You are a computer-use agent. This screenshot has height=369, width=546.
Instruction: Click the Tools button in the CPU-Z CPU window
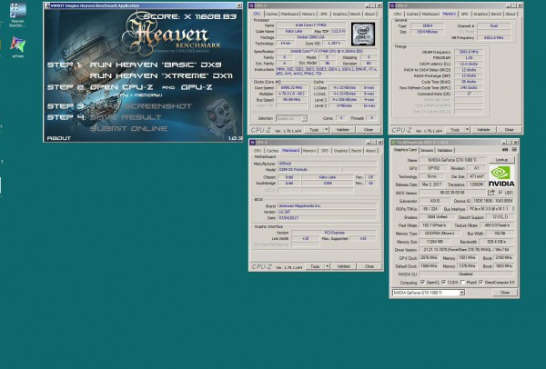314,129
